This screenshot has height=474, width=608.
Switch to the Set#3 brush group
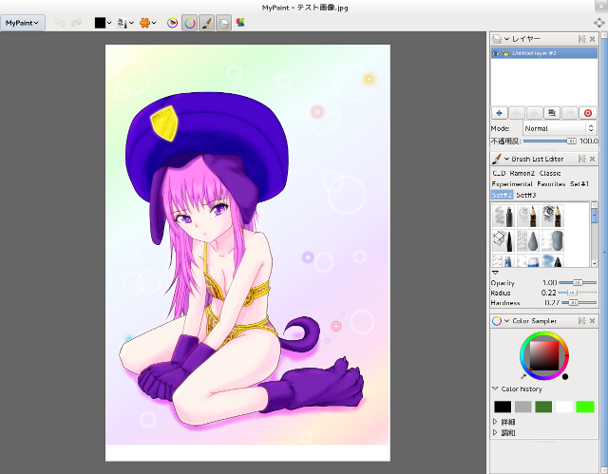[526, 195]
